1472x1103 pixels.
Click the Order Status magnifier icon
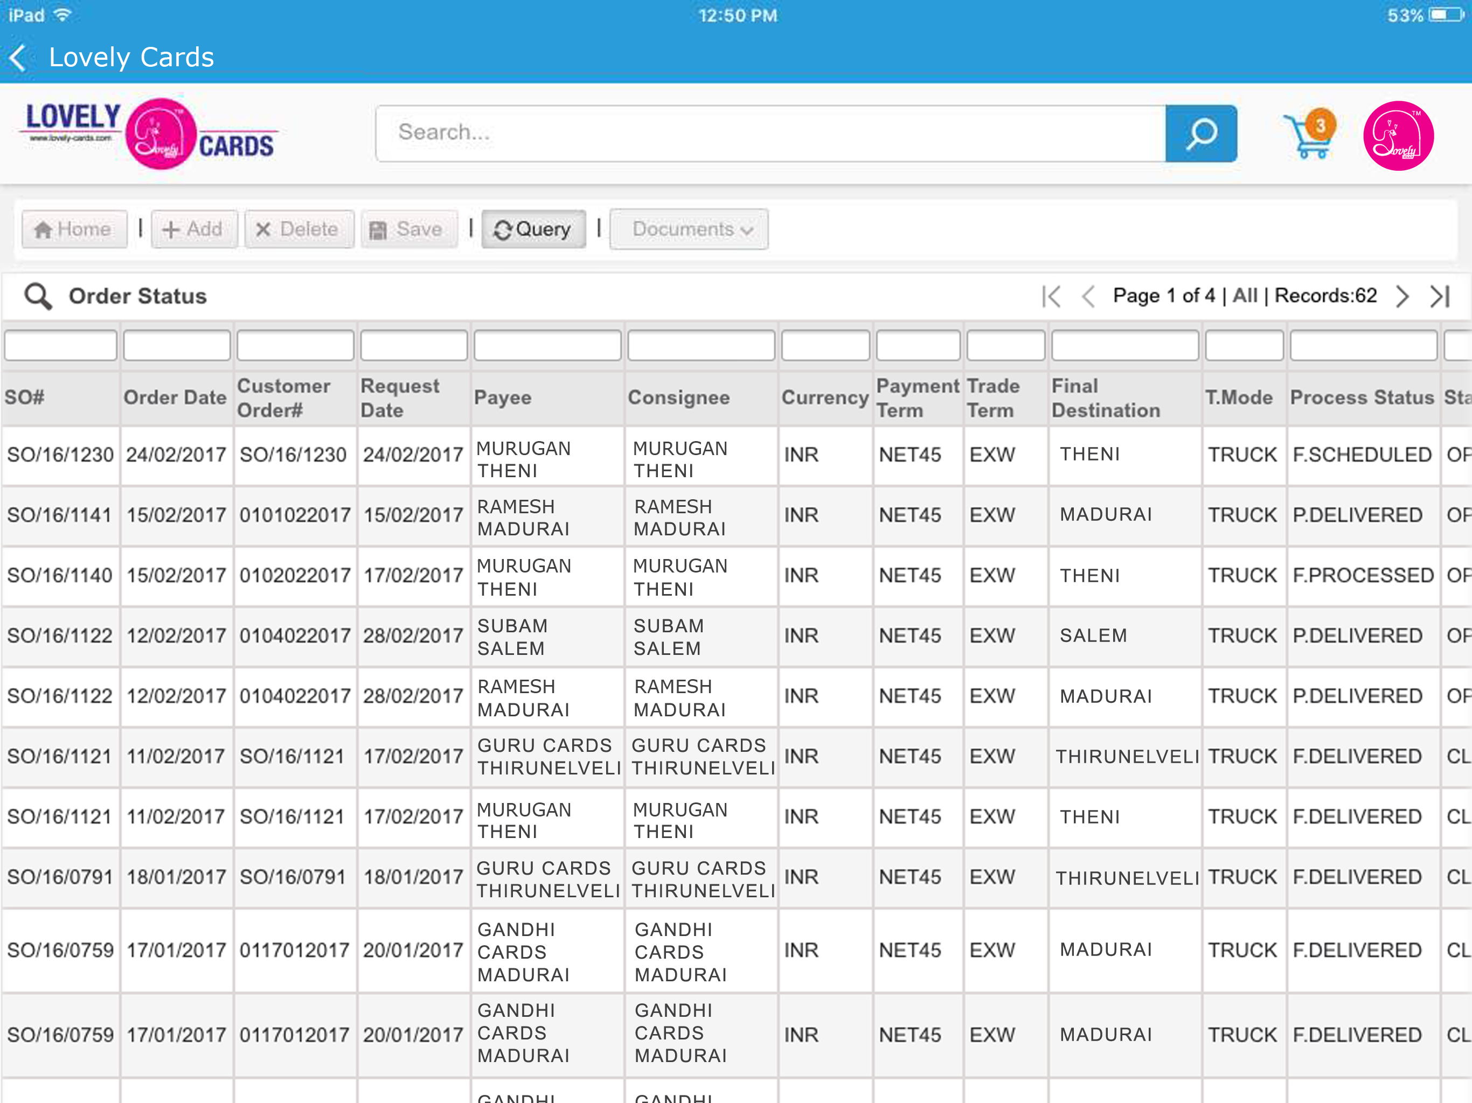click(38, 296)
